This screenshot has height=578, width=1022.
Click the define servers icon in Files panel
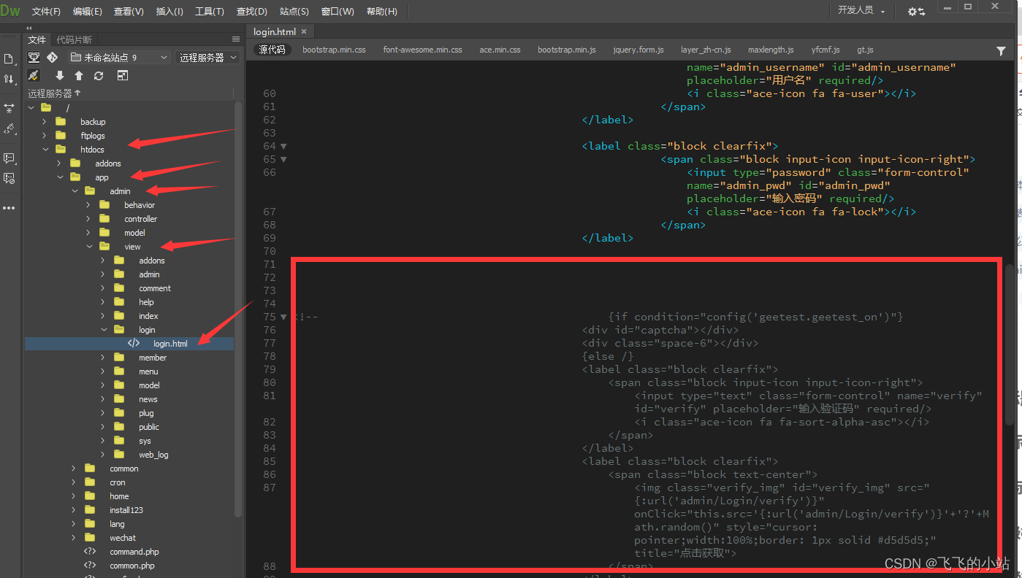pyautogui.click(x=34, y=57)
